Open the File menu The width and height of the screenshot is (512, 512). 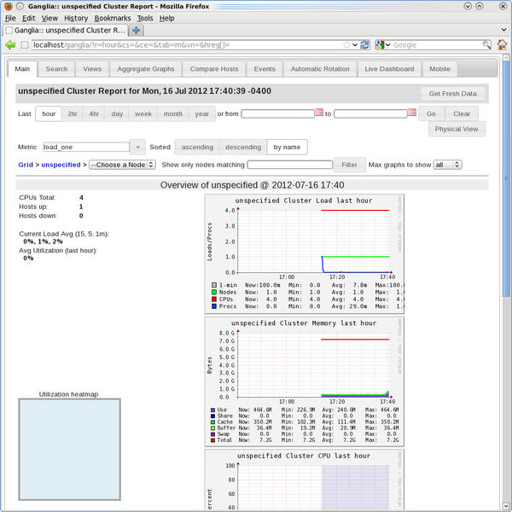point(10,18)
